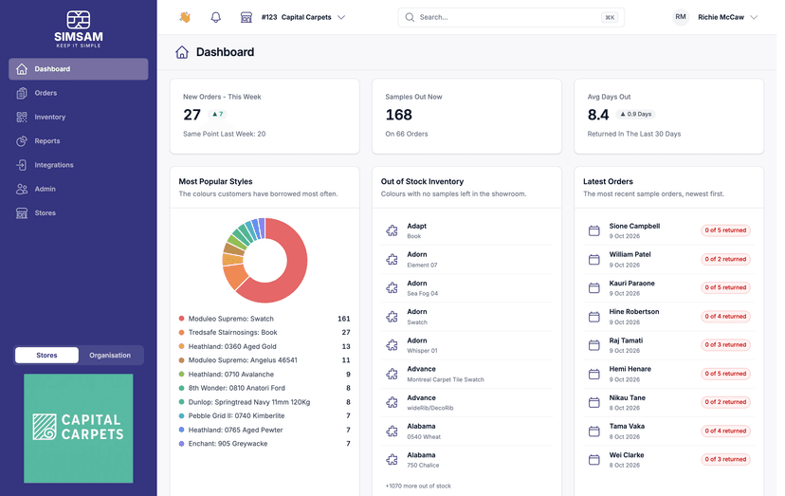Click the Samples Out Now card

[x=466, y=117]
